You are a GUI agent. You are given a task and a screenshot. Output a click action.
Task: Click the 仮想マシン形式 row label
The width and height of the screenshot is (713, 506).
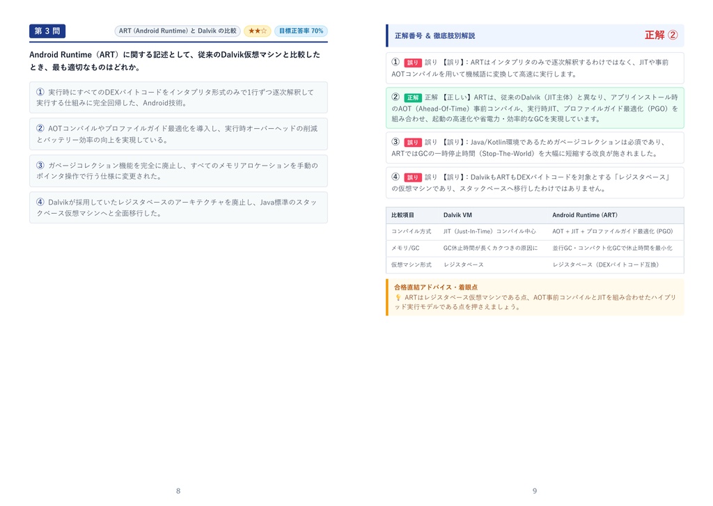(411, 264)
